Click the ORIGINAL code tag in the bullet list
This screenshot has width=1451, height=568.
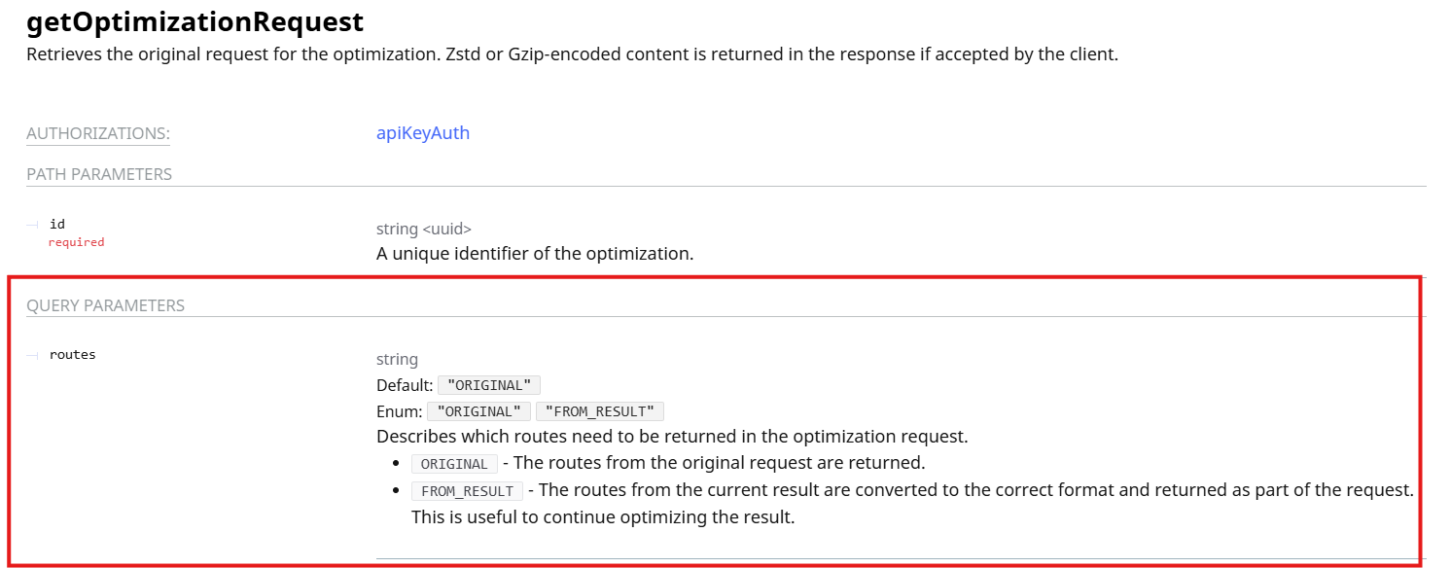(453, 464)
